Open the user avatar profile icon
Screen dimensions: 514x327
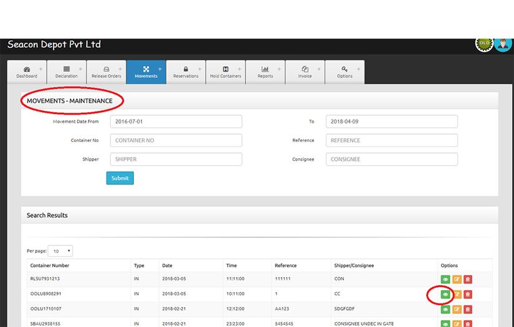pyautogui.click(x=503, y=44)
